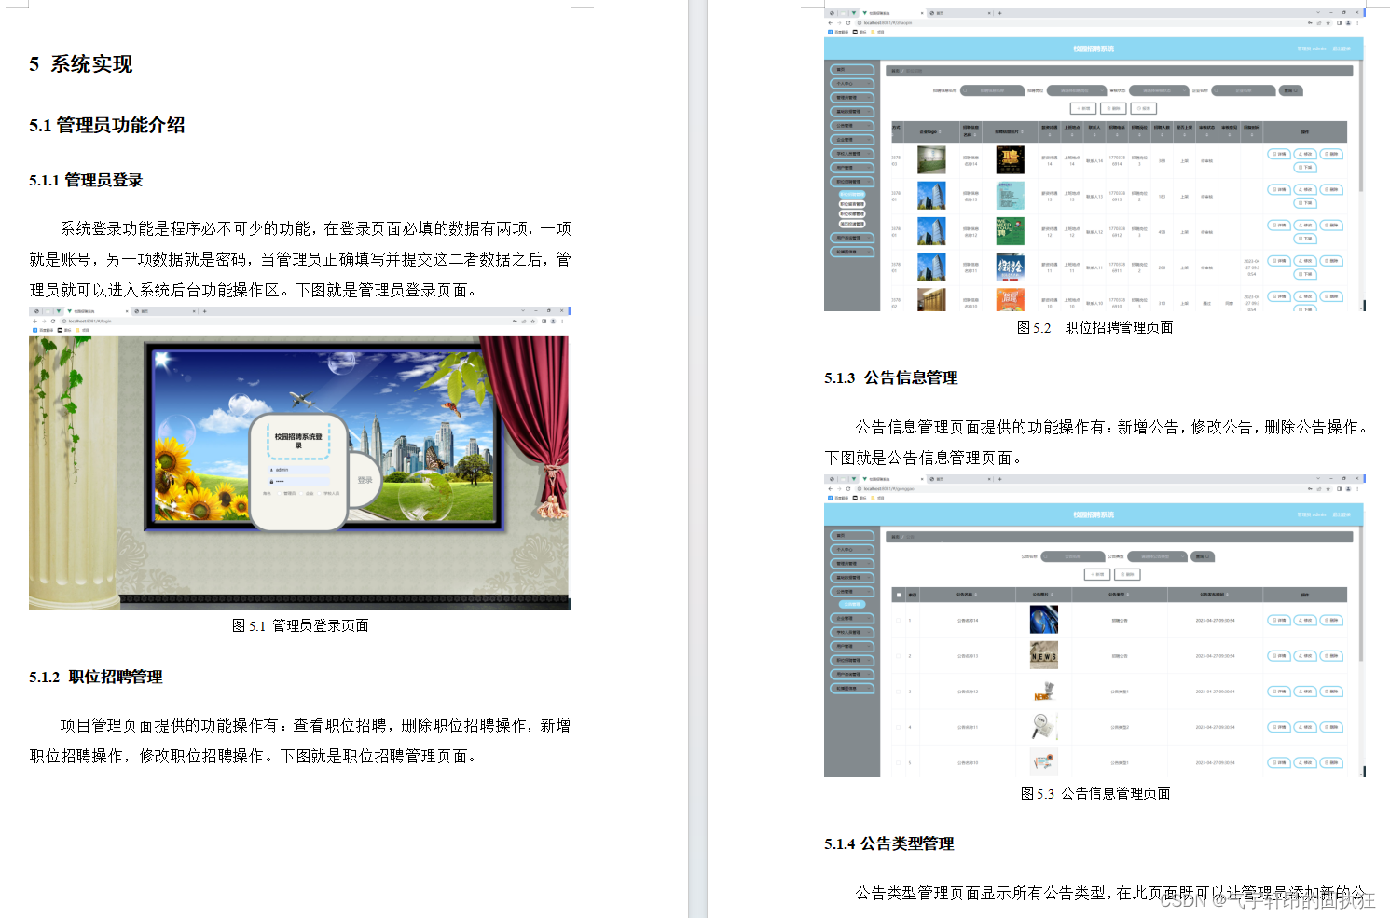The width and height of the screenshot is (1390, 918).
Task: Select the 管理员 role radio in Figure 5.1
Action: coord(279,493)
